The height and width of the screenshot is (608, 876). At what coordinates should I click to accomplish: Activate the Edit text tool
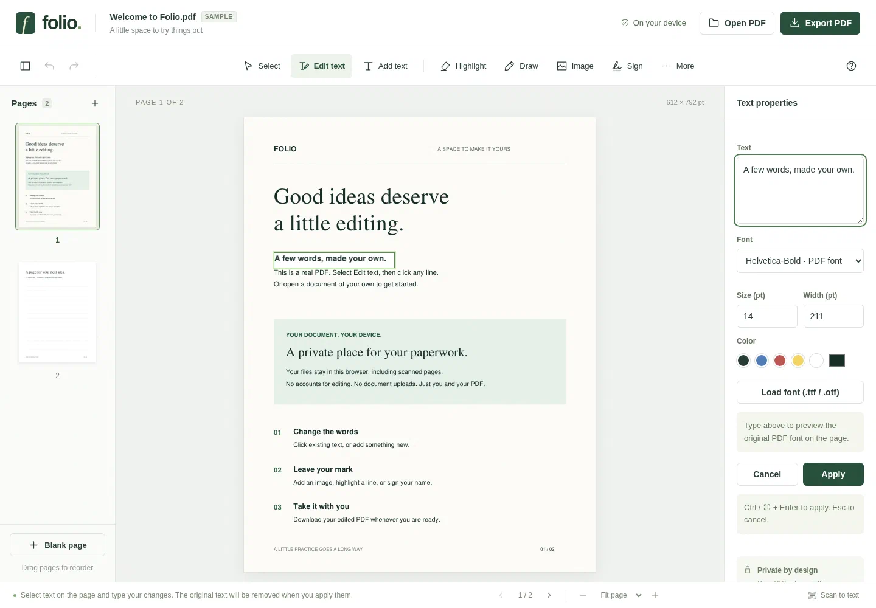tap(322, 66)
